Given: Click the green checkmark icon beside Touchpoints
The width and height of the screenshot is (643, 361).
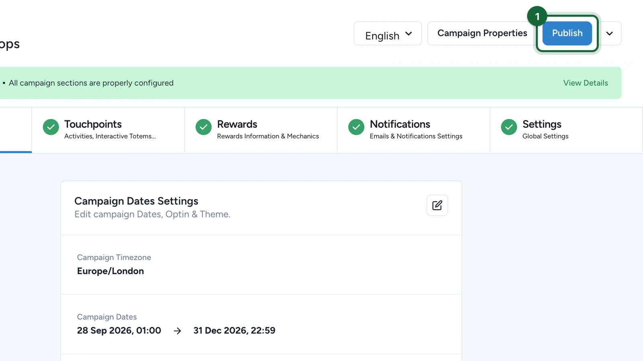Looking at the screenshot, I should pos(51,127).
